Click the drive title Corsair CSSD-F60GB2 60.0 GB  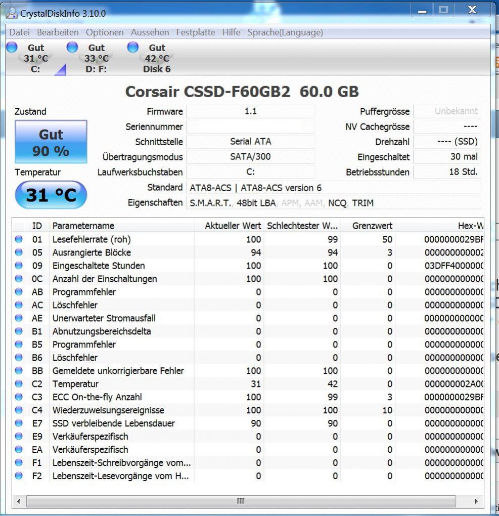click(x=242, y=92)
